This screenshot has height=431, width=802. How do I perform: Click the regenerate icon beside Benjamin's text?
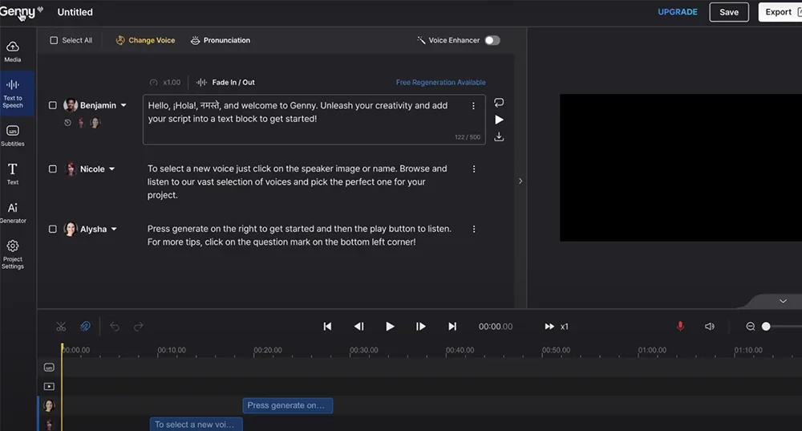[499, 103]
